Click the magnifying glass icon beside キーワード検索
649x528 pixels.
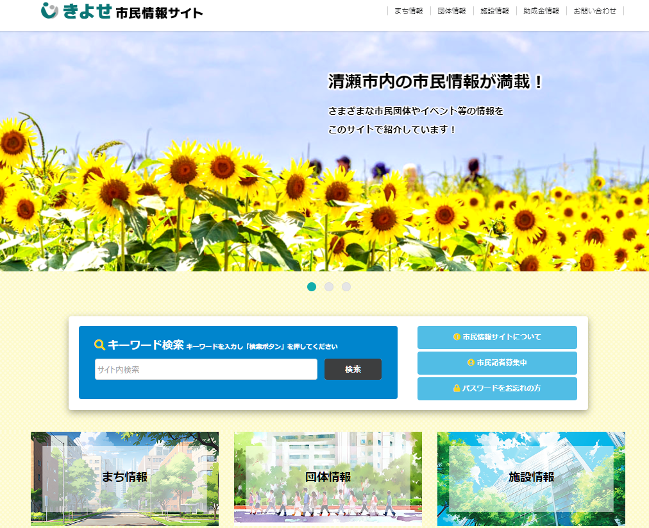click(99, 345)
